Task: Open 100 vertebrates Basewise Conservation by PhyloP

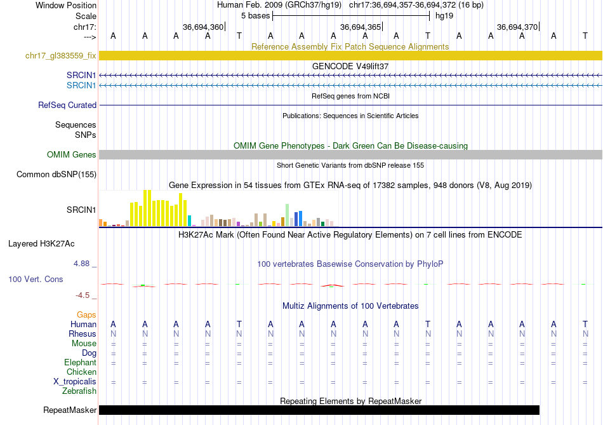Action: click(350, 264)
